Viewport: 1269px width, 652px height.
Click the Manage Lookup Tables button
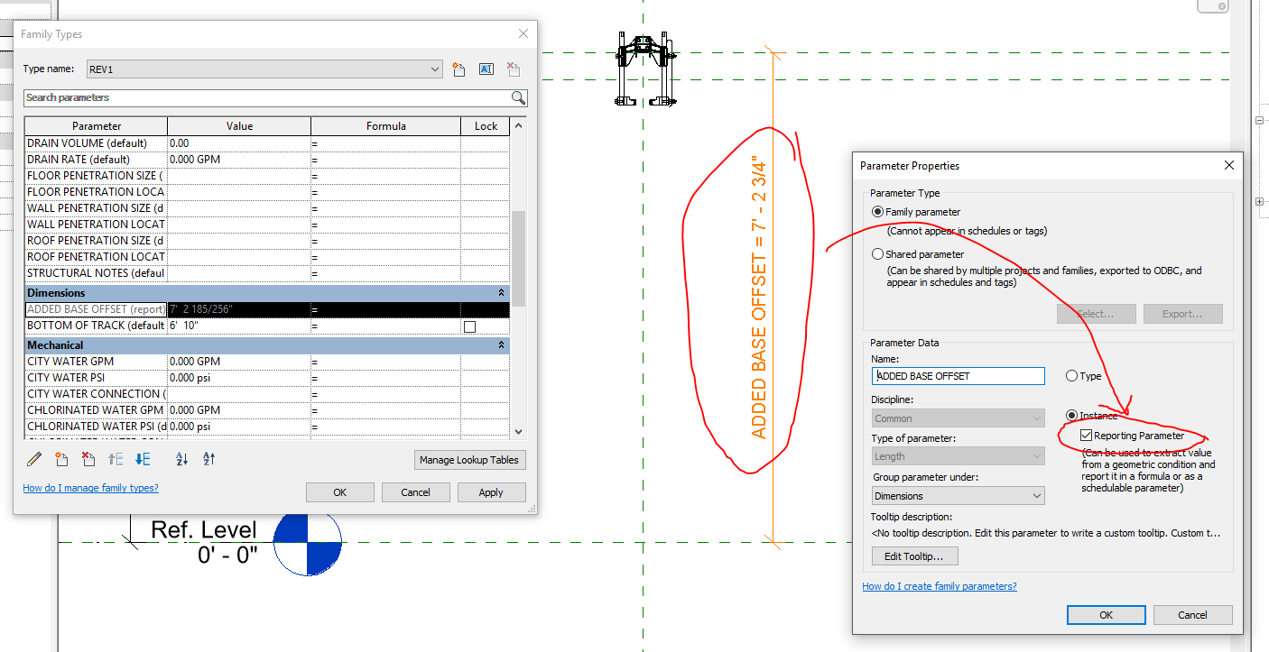469,460
